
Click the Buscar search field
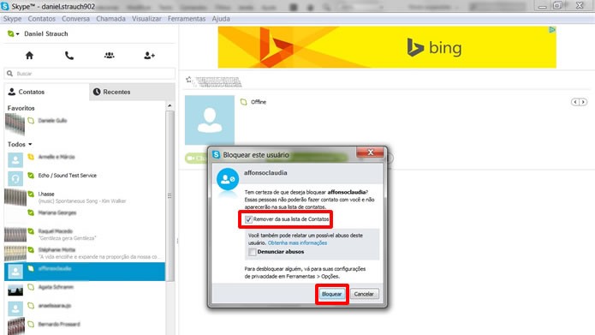tap(90, 74)
